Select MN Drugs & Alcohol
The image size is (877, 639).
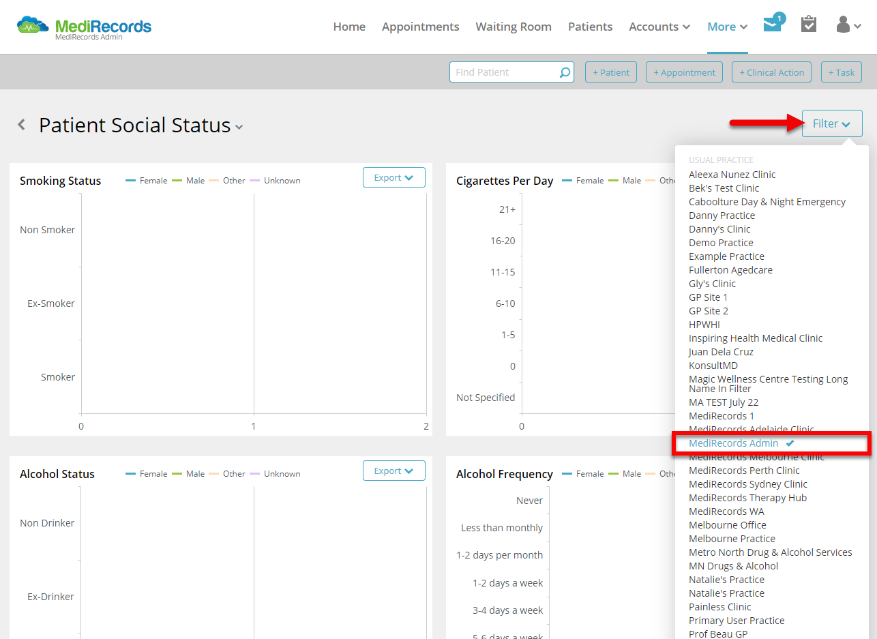point(733,566)
